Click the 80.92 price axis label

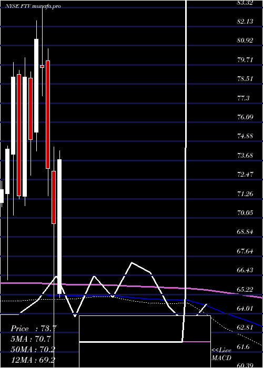tap(245, 40)
